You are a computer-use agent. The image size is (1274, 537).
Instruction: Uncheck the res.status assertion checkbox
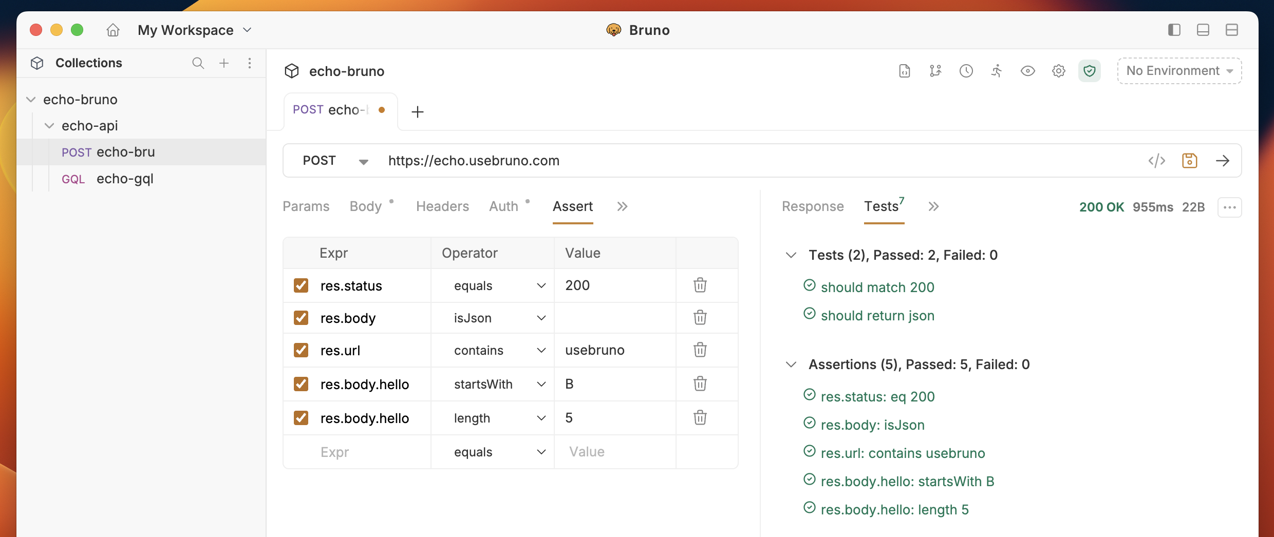301,285
